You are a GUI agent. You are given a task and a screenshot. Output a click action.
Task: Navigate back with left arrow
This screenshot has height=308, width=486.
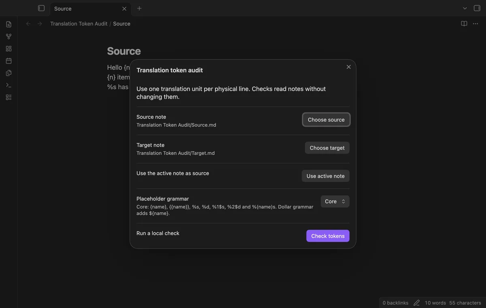pyautogui.click(x=28, y=24)
